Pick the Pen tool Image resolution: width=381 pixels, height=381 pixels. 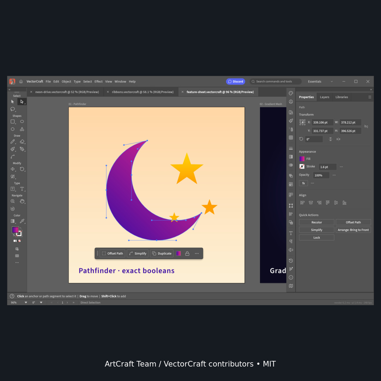coord(22,149)
